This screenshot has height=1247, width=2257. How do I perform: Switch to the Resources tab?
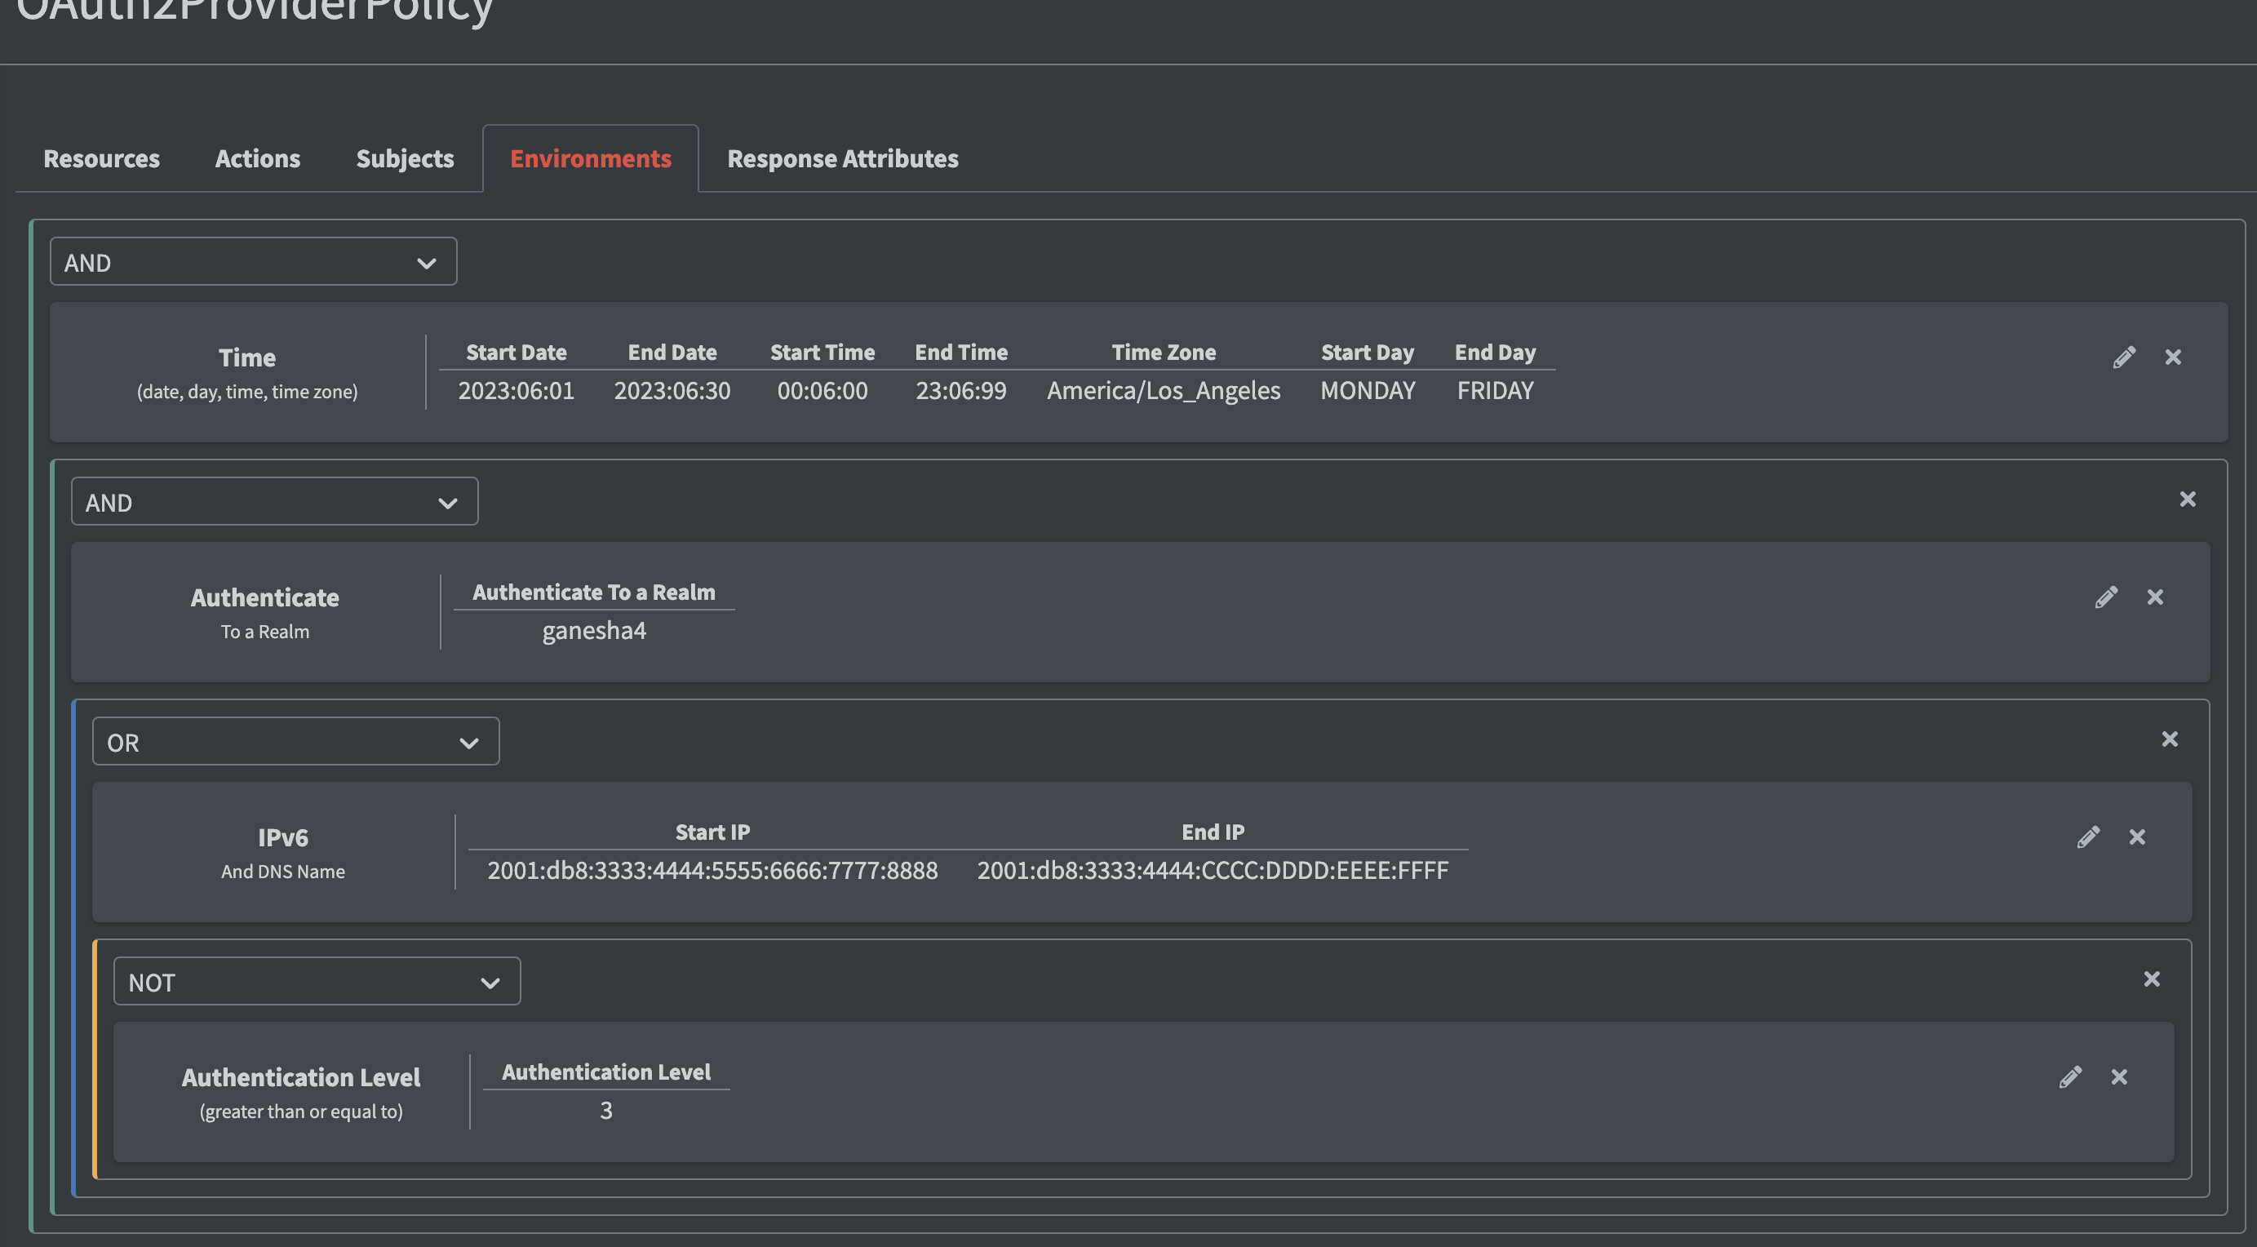[x=102, y=158]
